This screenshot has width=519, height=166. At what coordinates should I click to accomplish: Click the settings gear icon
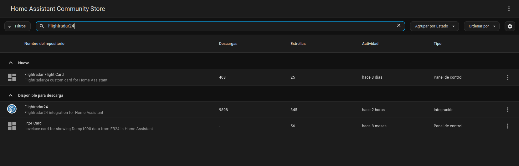point(510,26)
